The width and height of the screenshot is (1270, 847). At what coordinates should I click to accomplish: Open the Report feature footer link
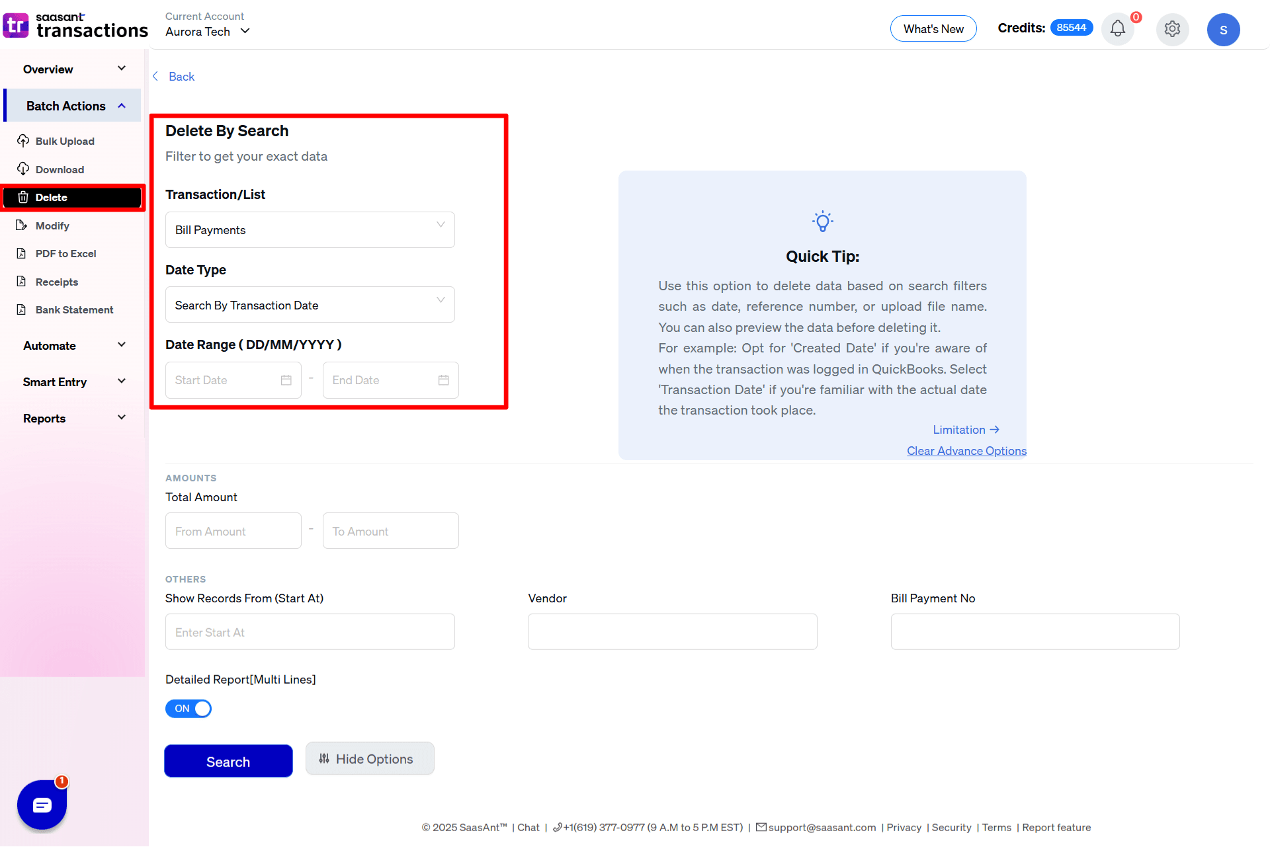1056,828
